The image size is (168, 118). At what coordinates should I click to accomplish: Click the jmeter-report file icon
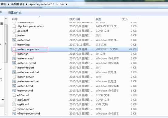point(14,67)
